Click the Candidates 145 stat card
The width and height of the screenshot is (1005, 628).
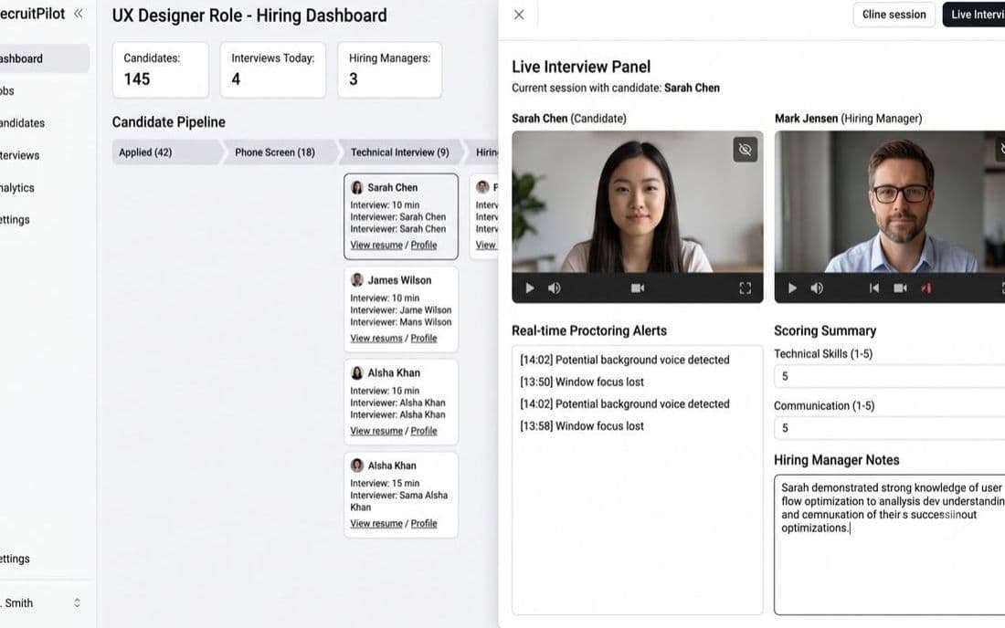pyautogui.click(x=160, y=69)
